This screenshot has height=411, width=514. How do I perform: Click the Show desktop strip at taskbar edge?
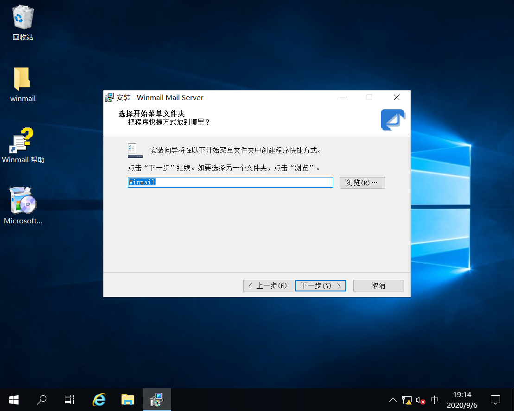coord(512,399)
